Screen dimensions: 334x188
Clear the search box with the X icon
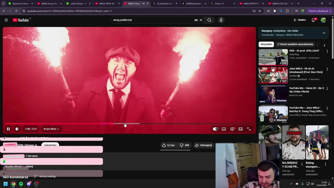click(x=201, y=20)
